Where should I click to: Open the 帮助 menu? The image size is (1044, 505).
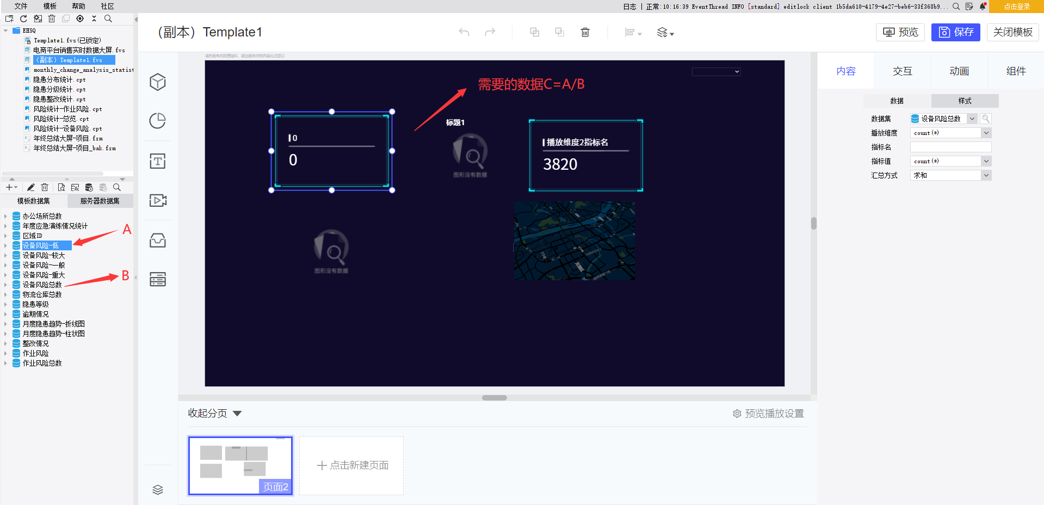click(x=78, y=7)
